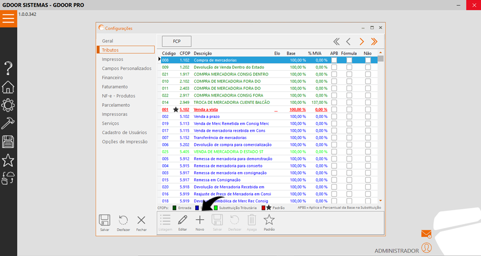The image size is (481, 256).
Task: Open the cloud backup sync icon
Action: (8, 178)
